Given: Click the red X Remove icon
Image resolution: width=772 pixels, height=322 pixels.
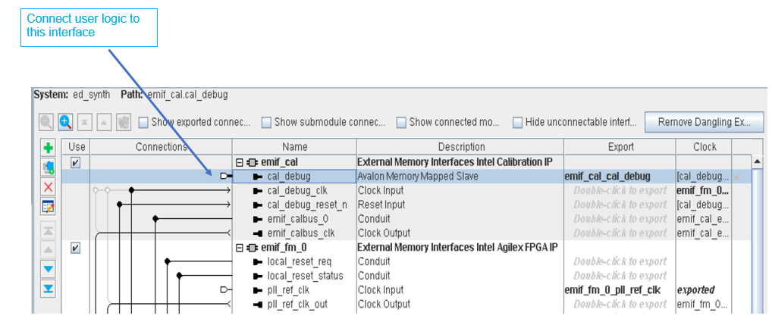Looking at the screenshot, I should tap(49, 186).
